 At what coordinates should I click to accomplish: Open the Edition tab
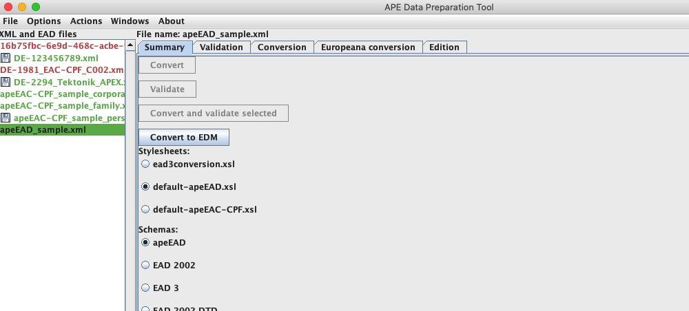(444, 47)
